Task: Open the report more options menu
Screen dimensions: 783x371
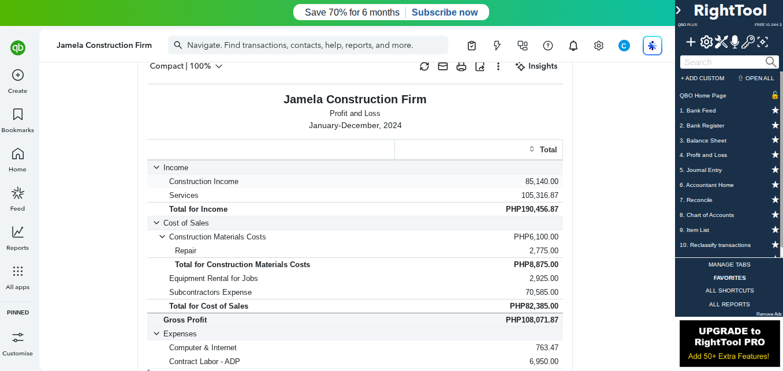Action: click(498, 66)
